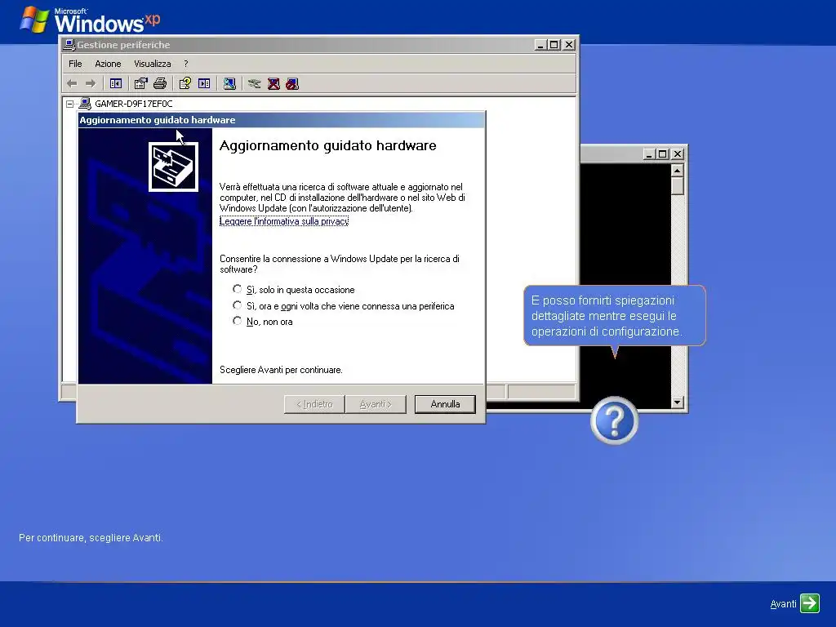Image resolution: width=836 pixels, height=627 pixels.
Task: Click the Annulla button
Action: coord(445,404)
